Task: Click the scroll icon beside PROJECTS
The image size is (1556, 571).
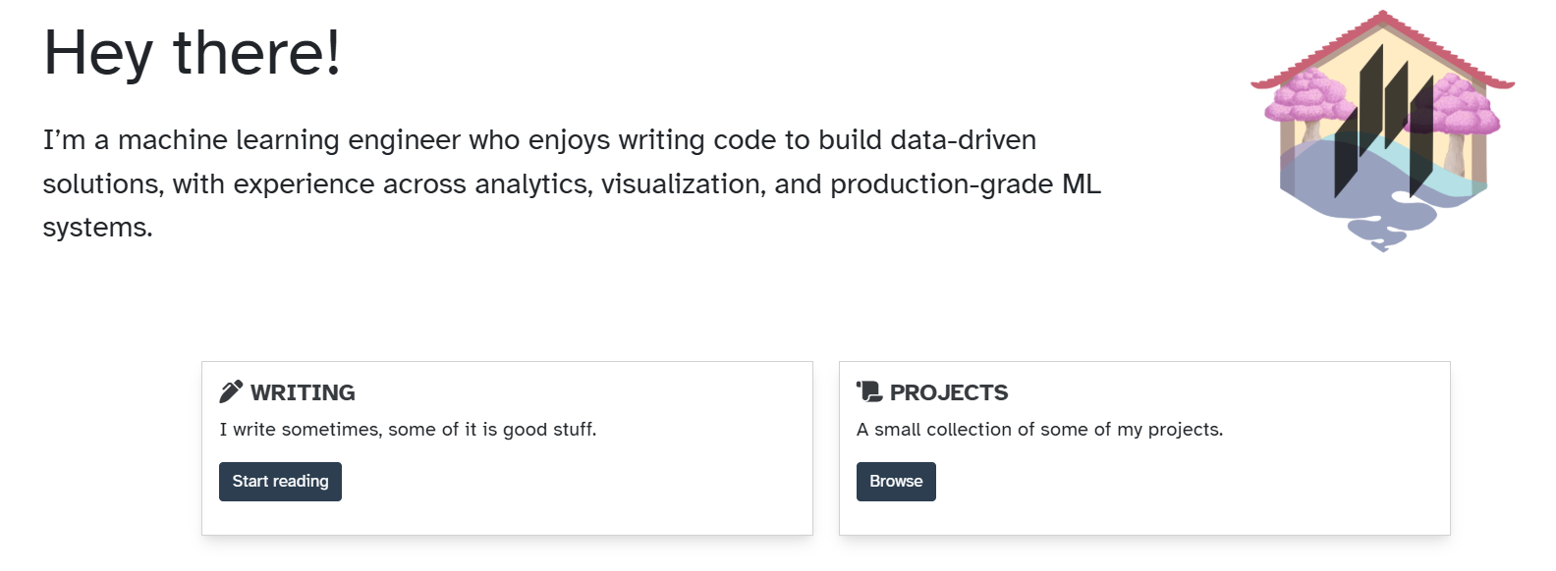Action: pyautogui.click(x=868, y=391)
